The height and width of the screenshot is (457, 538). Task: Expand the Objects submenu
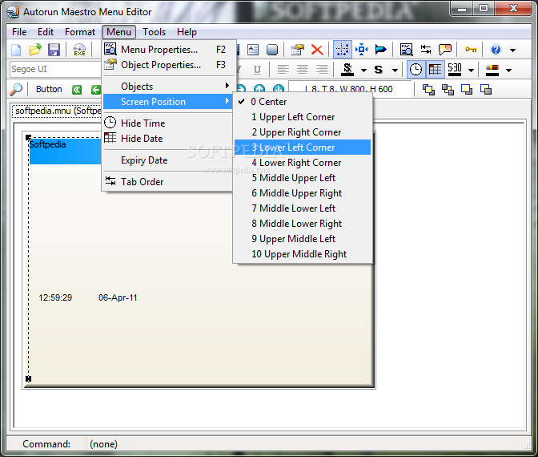(x=168, y=87)
